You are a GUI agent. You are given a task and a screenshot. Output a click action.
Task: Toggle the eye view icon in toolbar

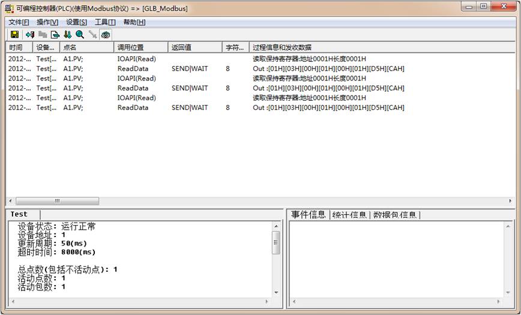click(x=106, y=35)
